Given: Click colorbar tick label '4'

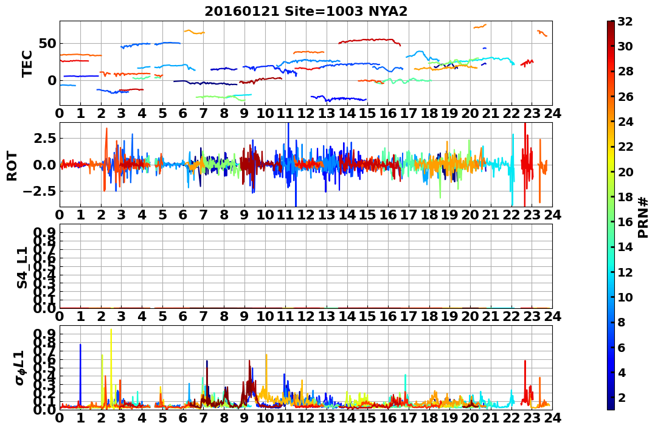Looking at the screenshot, I should 622,372.
